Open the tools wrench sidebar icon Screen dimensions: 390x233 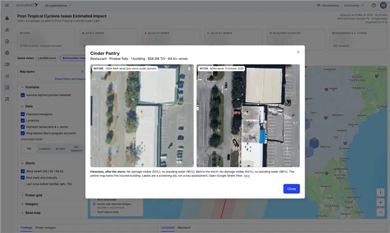(x=7, y=99)
